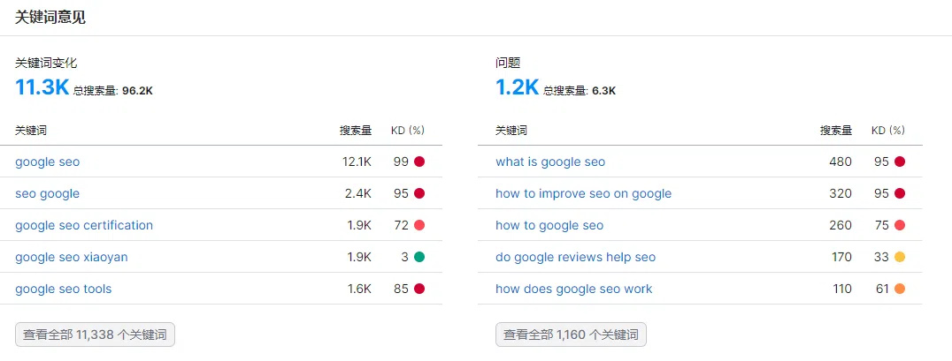Screen dimensions: 952x361
Task: Click KD value 72 for 'google seo certification'
Action: point(401,225)
